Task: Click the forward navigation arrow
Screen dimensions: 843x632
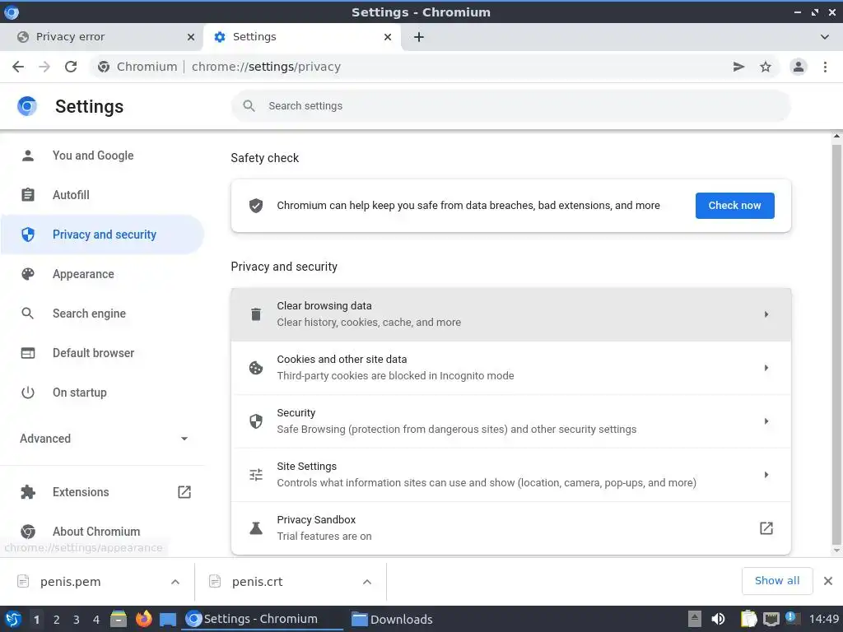Action: coord(44,67)
